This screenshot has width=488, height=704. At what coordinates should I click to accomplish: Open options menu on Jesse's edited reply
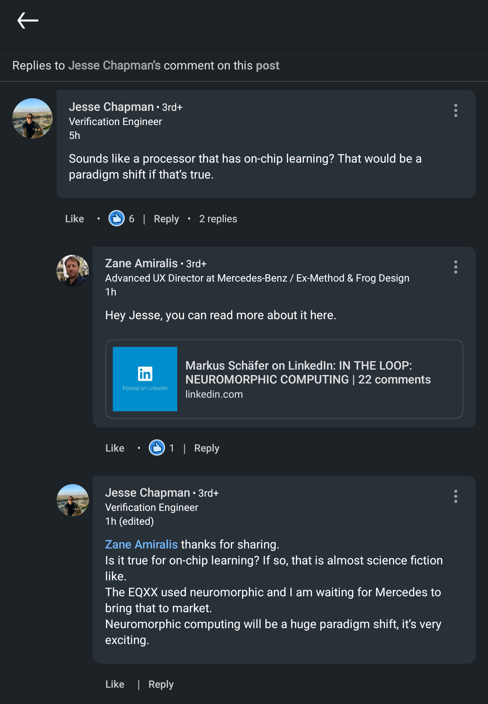click(455, 496)
